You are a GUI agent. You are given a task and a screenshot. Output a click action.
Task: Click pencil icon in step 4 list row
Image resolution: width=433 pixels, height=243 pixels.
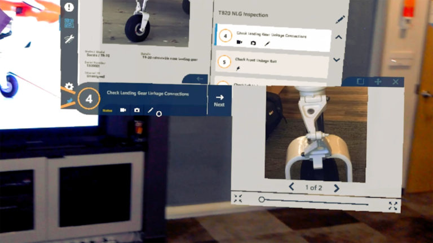[x=267, y=43]
